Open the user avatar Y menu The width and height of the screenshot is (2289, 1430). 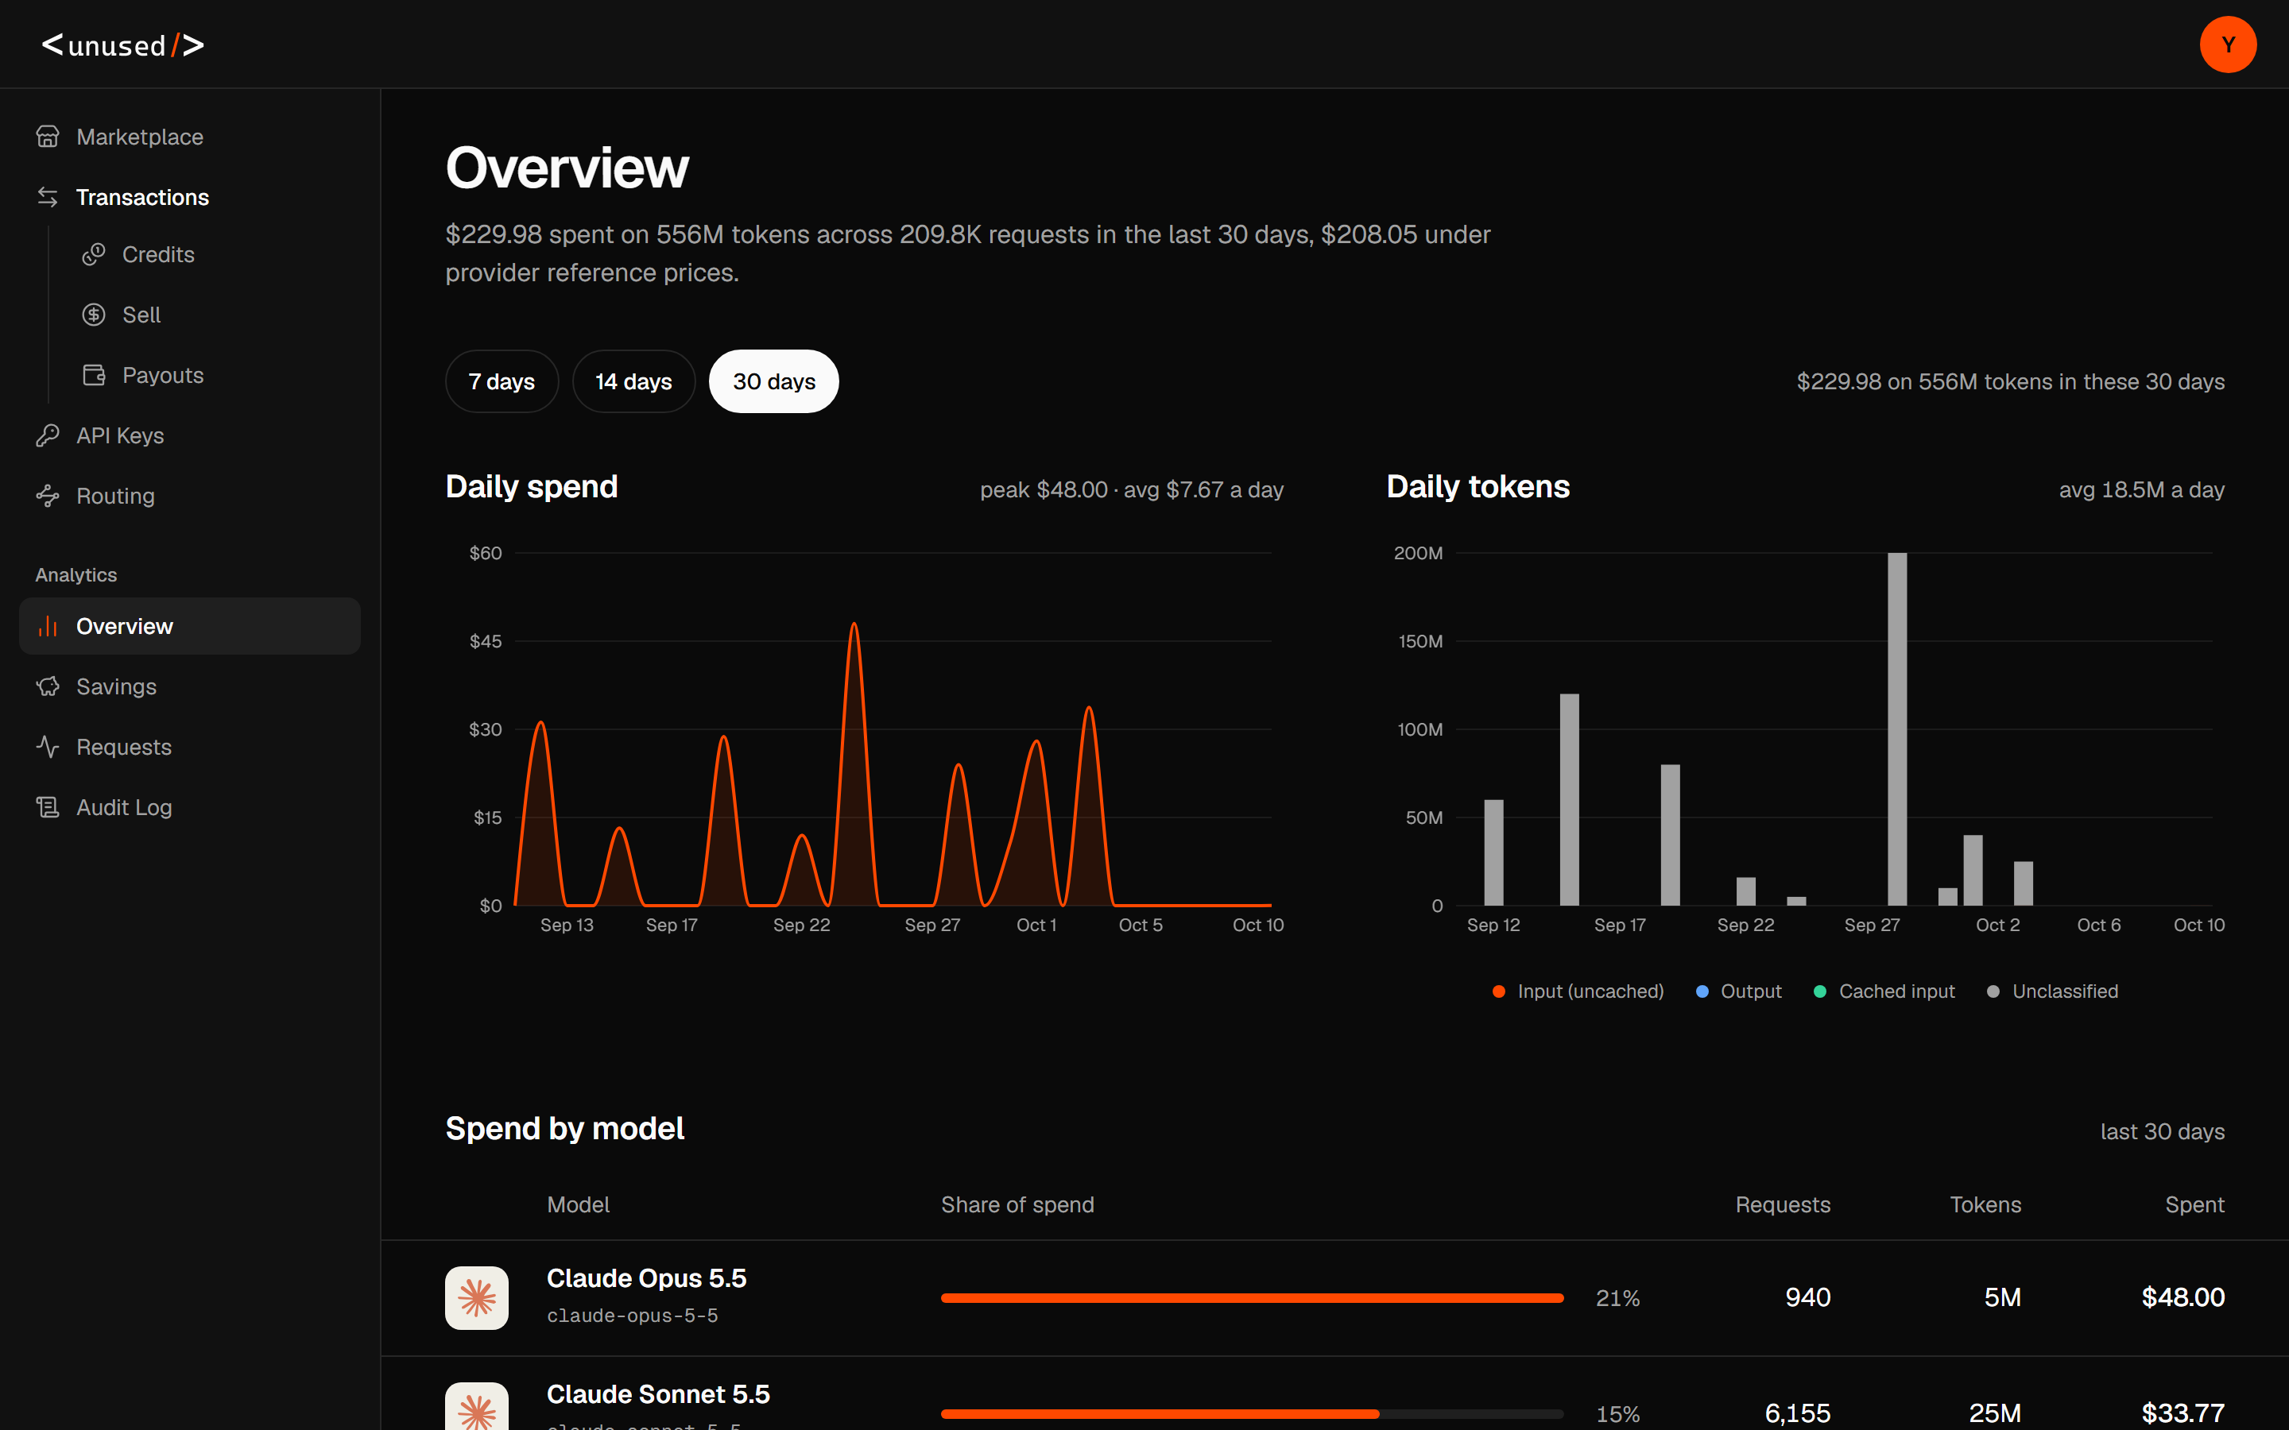[x=2228, y=44]
